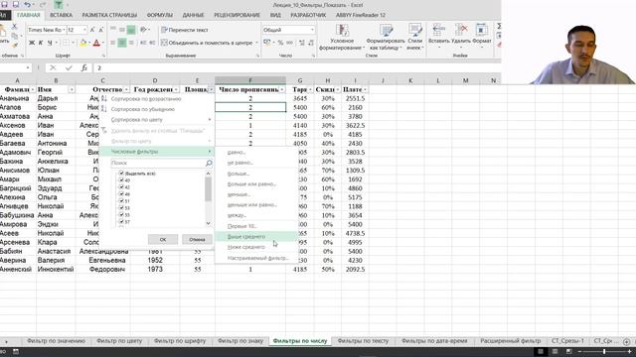Select menu item Ниже среднего
The image size is (636, 357).
tap(256, 247)
